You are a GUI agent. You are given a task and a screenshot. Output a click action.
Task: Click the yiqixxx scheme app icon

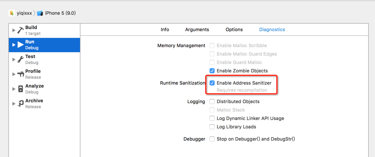(x=12, y=13)
